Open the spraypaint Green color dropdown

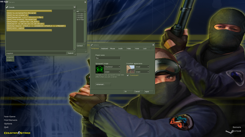[113, 72]
